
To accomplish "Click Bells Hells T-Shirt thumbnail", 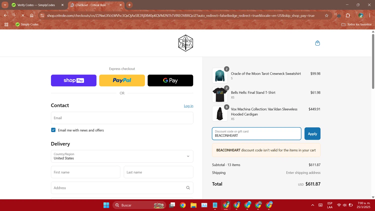I will (220, 95).
